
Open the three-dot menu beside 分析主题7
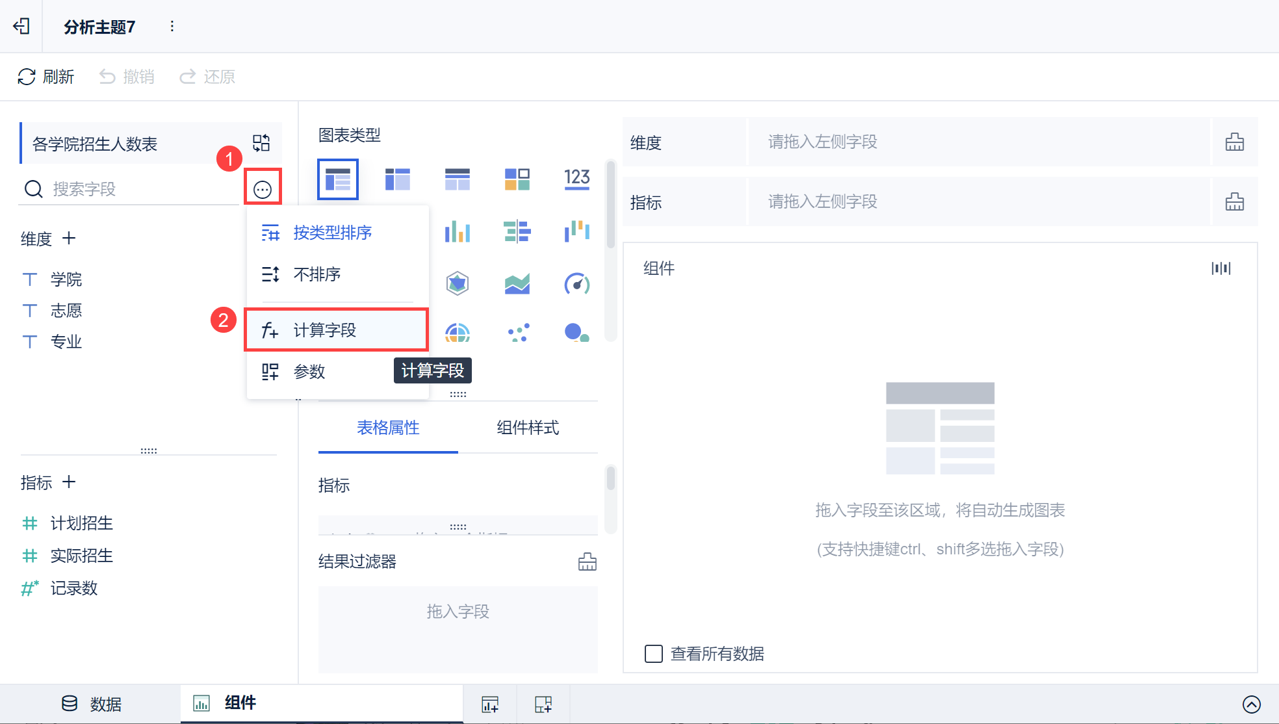coord(172,26)
